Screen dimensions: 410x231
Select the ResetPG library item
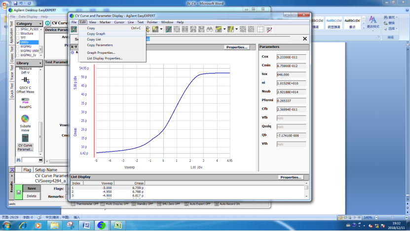coord(25,103)
